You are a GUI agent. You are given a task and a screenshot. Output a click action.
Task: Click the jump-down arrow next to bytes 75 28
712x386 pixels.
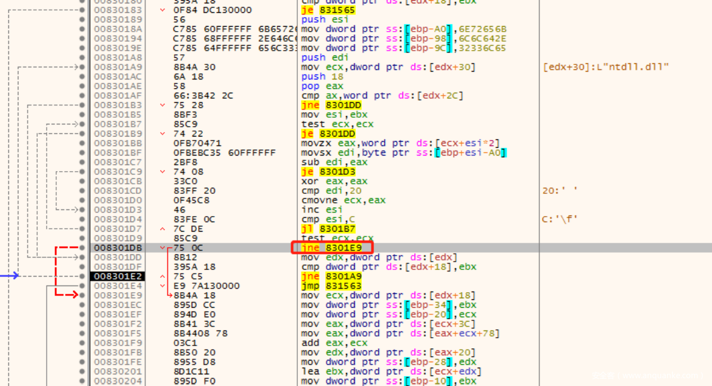pyautogui.click(x=162, y=105)
